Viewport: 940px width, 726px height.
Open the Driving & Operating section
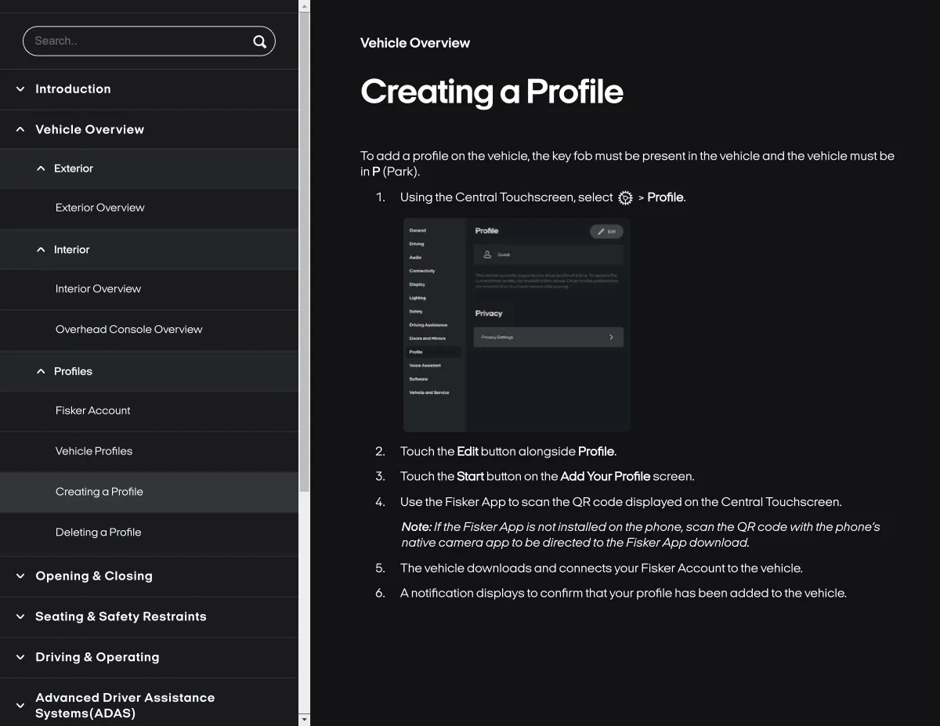point(97,657)
